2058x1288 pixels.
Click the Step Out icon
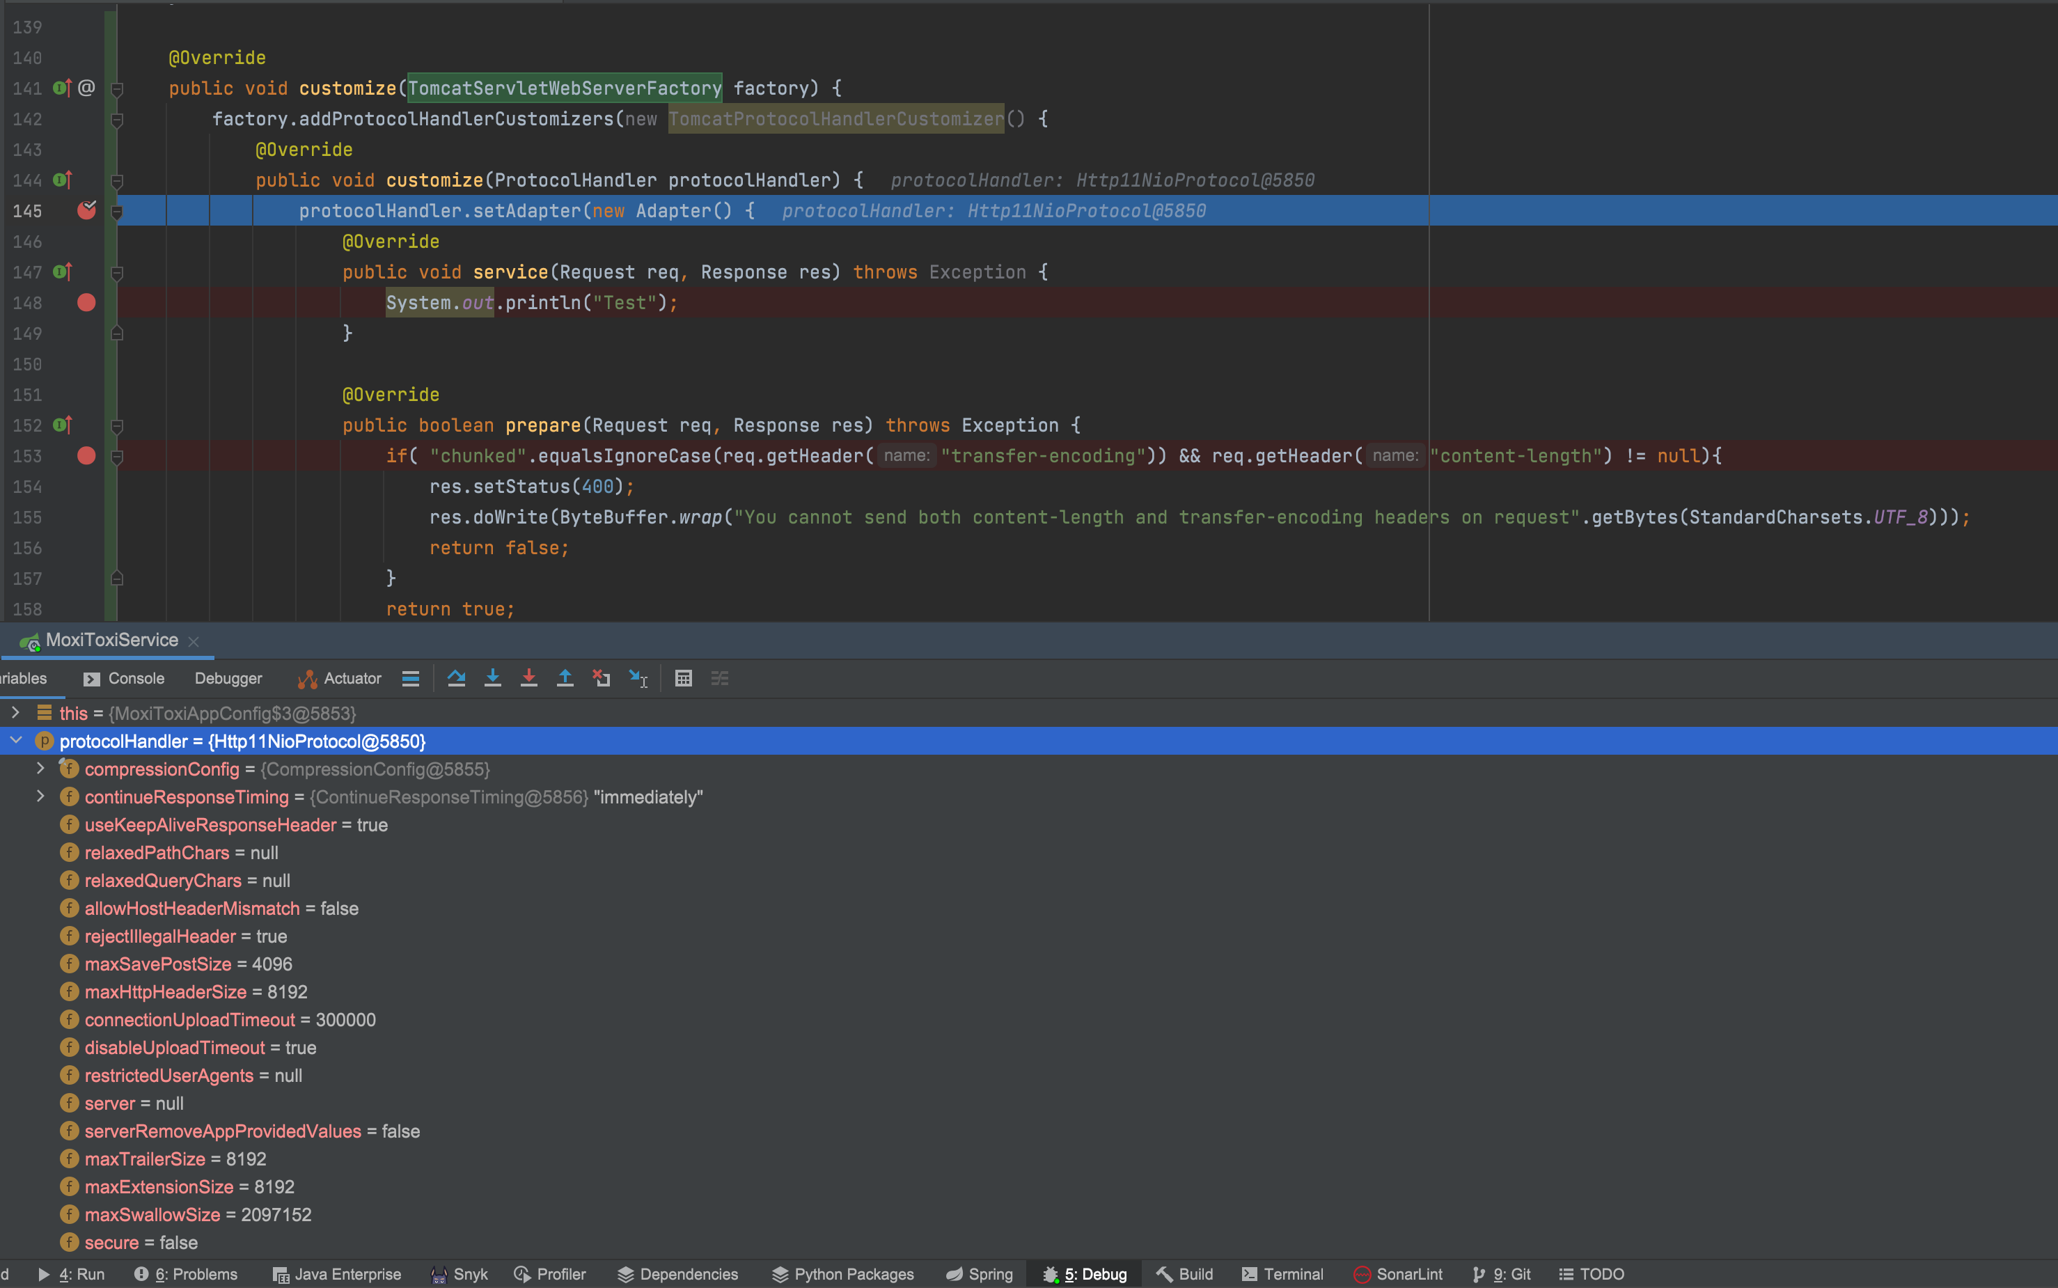pos(565,678)
